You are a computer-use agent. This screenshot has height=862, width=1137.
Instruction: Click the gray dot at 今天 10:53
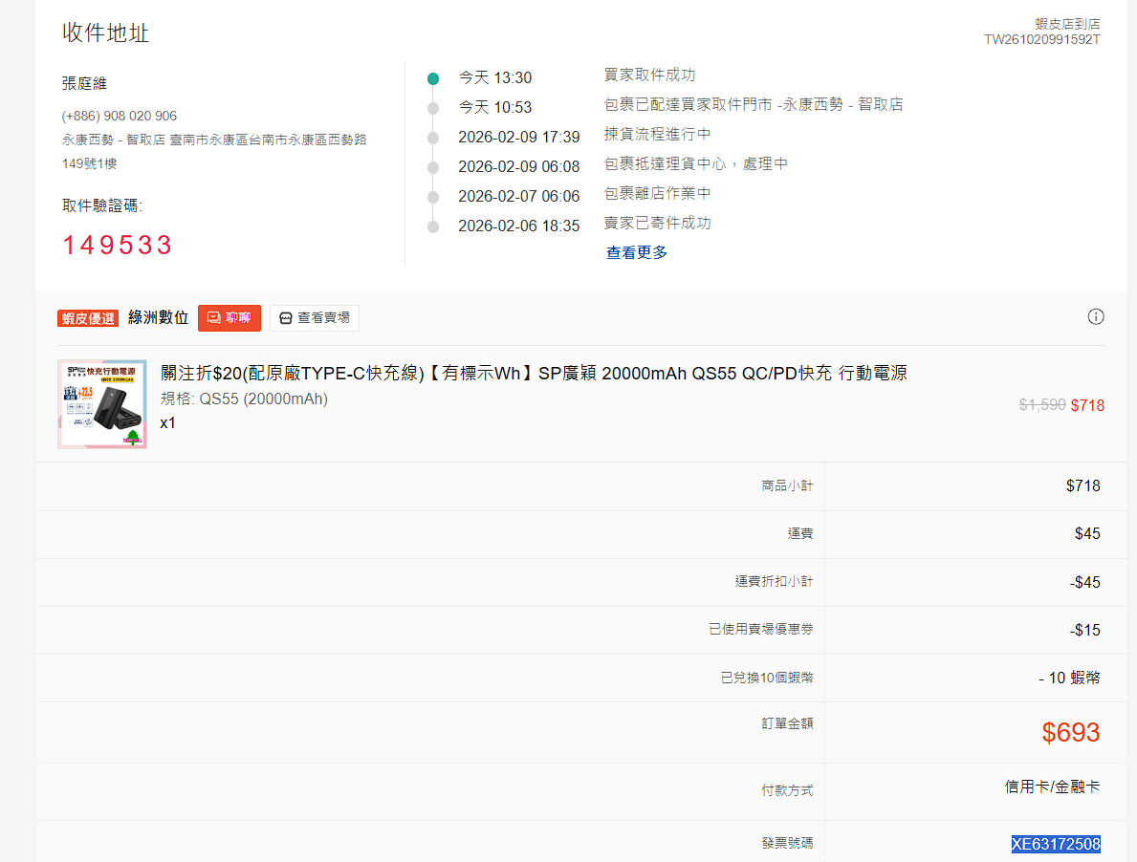point(433,108)
